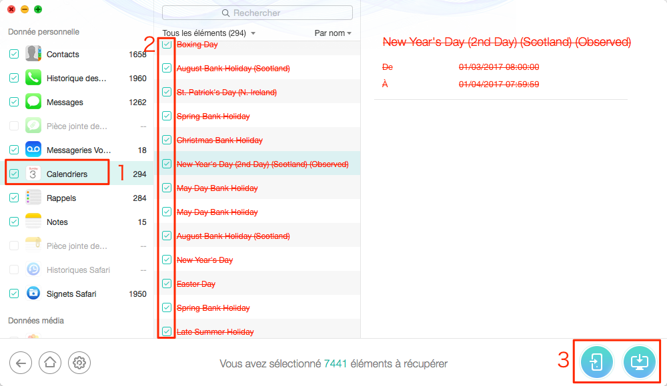Click the message attachment paperclip icon
The image size is (667, 386).
point(33,126)
